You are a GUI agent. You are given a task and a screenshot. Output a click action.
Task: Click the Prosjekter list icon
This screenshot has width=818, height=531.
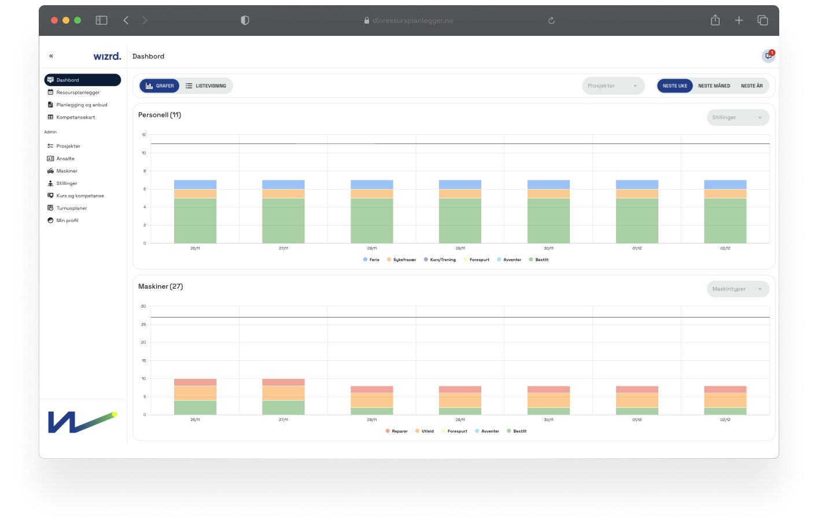50,146
